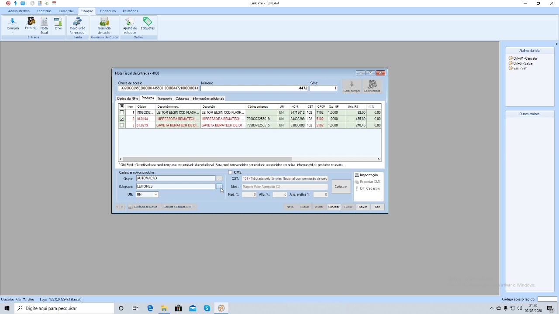The image size is (559, 314).
Task: Open the Windows notification center
Action: click(x=550, y=308)
